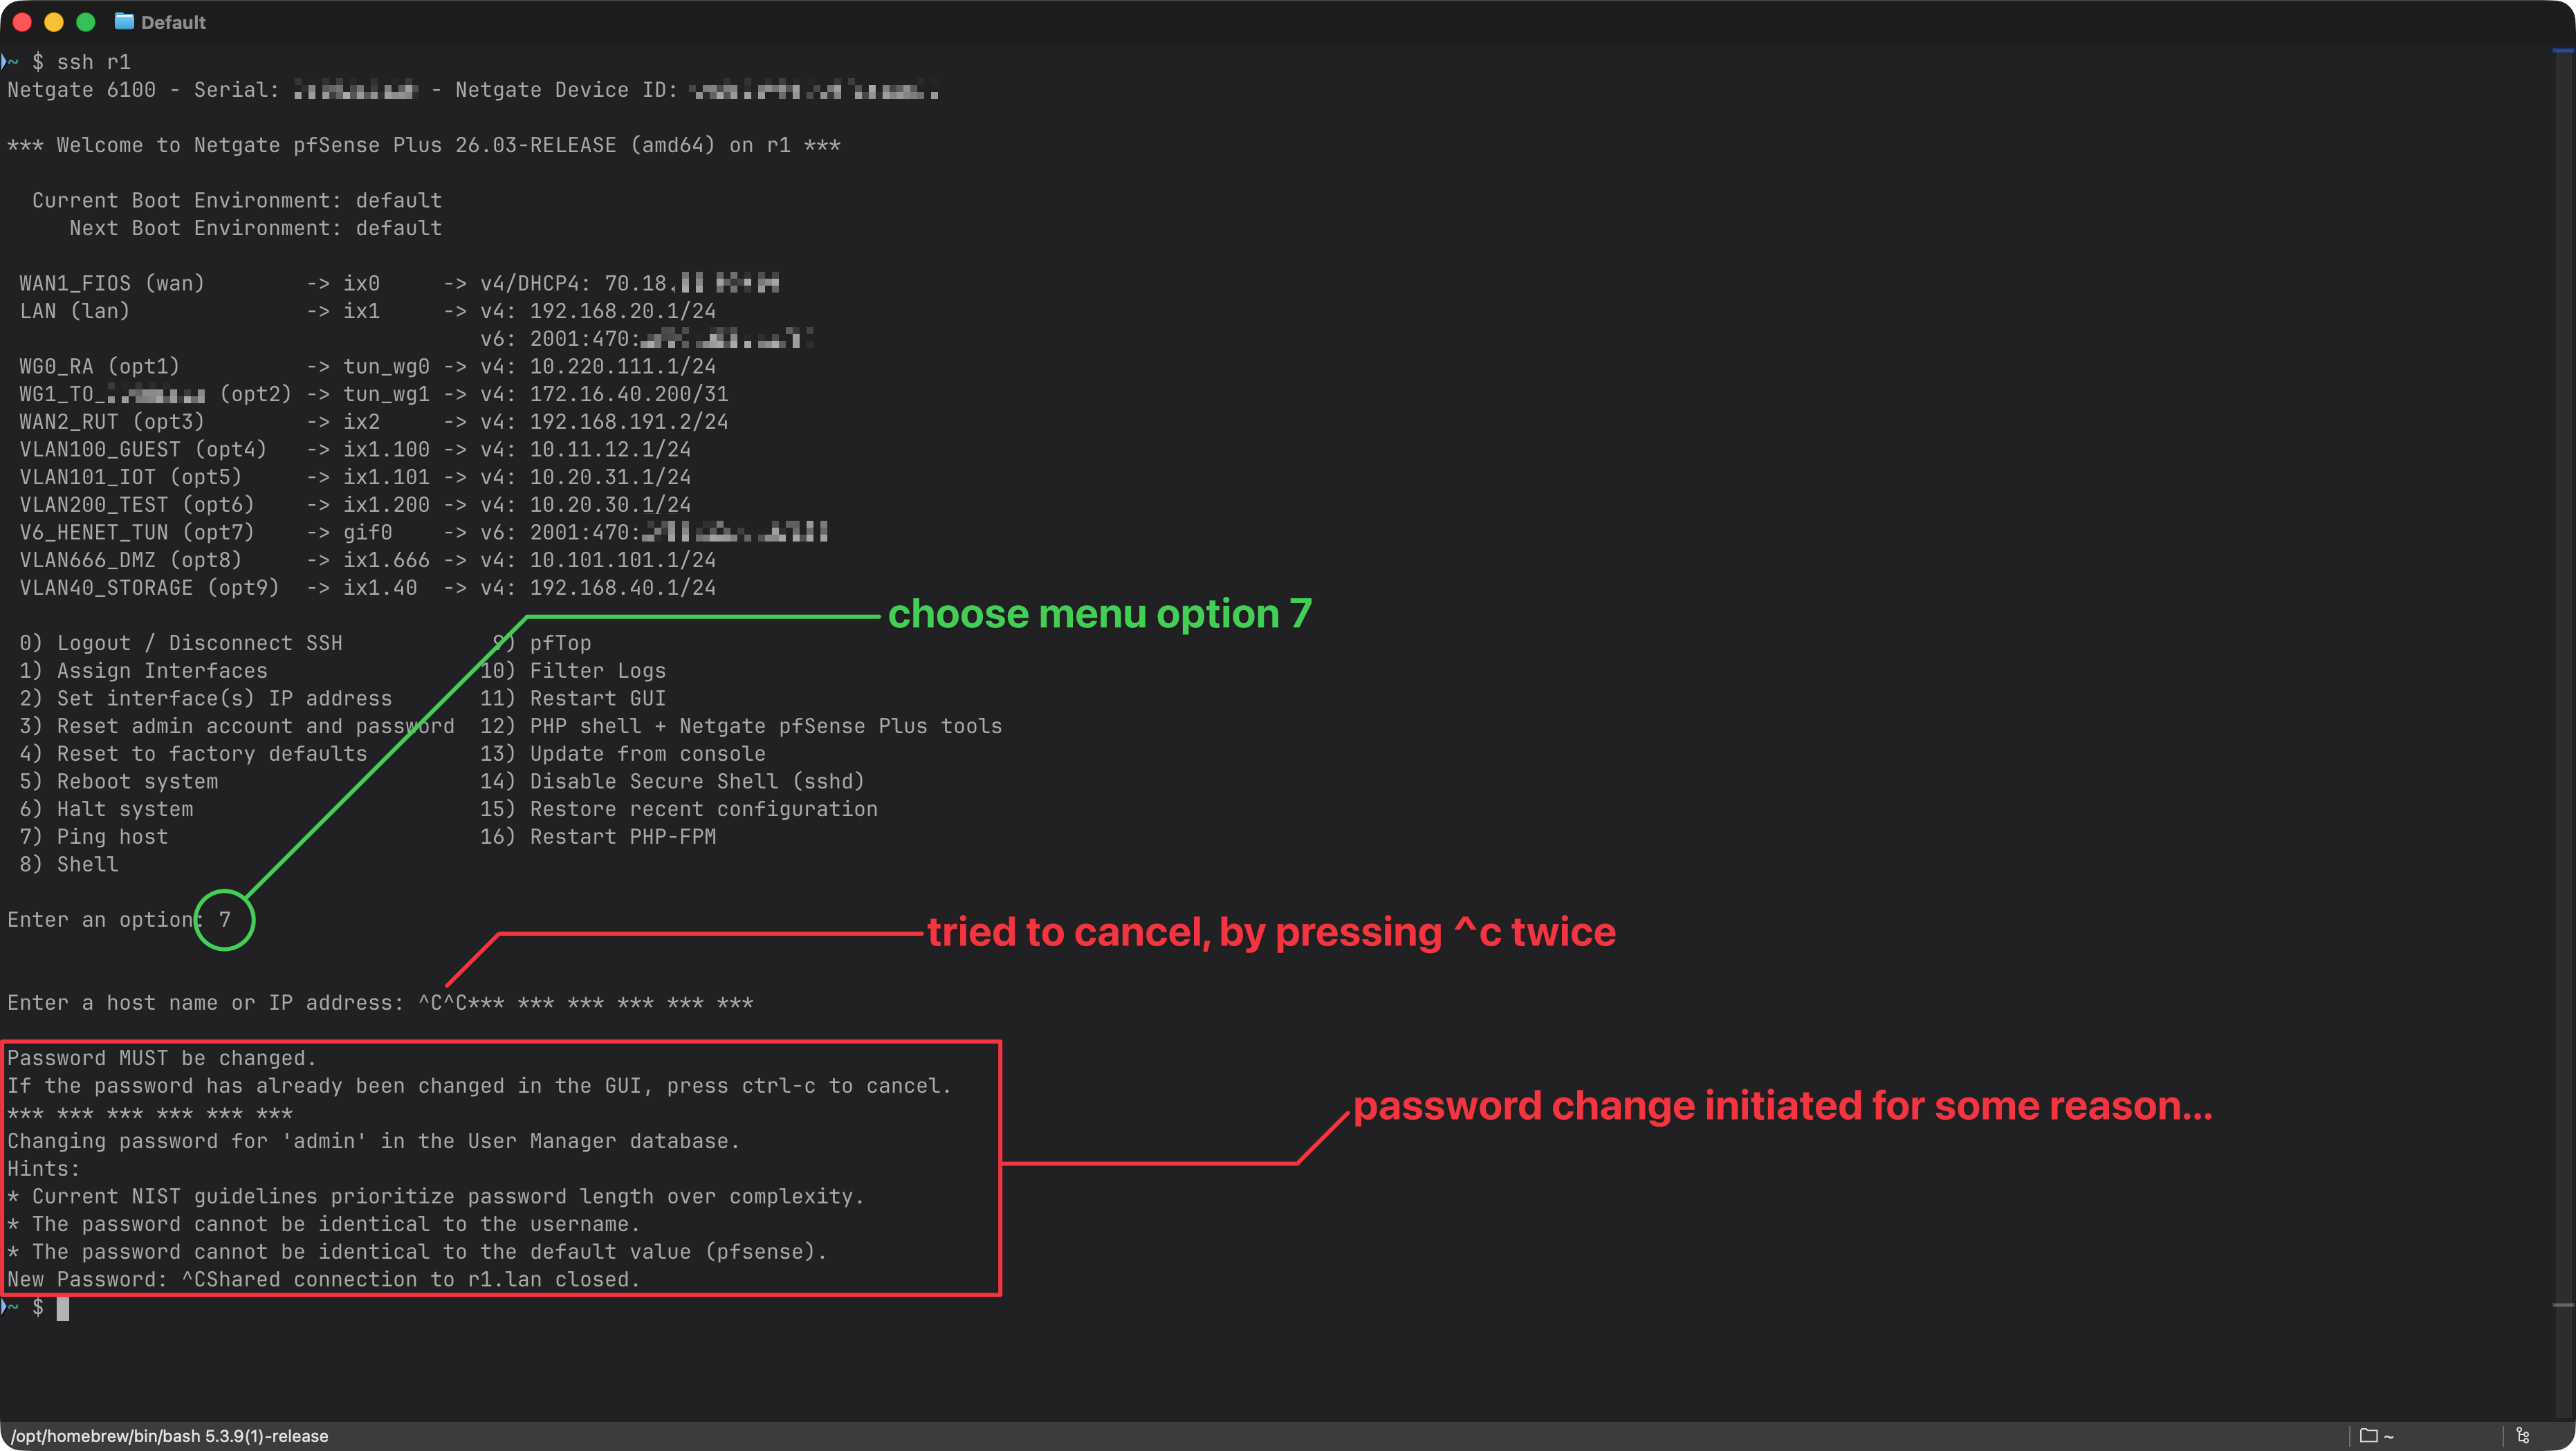Click the yellow minimize window button
Image resolution: width=2576 pixels, height=1451 pixels.
54,22
